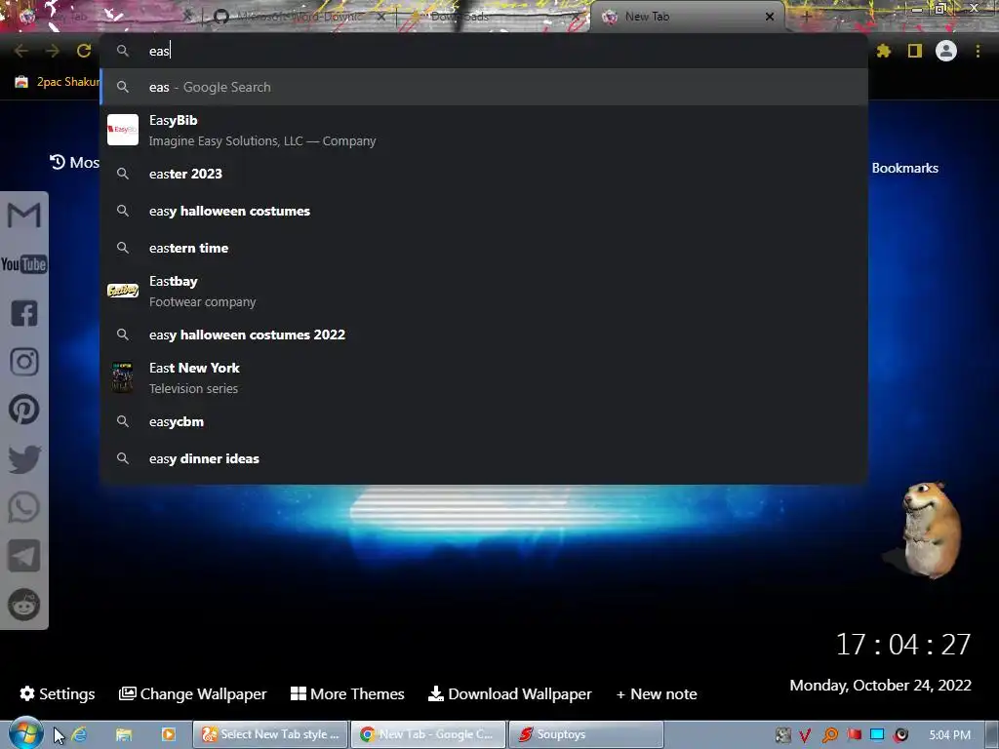Add a New note
Image resolution: width=999 pixels, height=749 pixels.
pos(657,693)
